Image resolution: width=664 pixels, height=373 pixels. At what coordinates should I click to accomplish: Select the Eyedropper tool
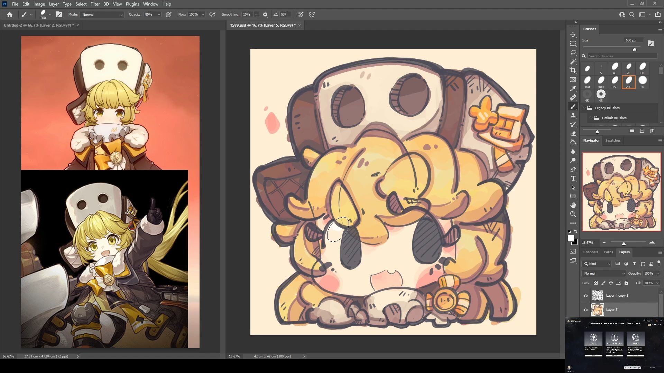[573, 88]
